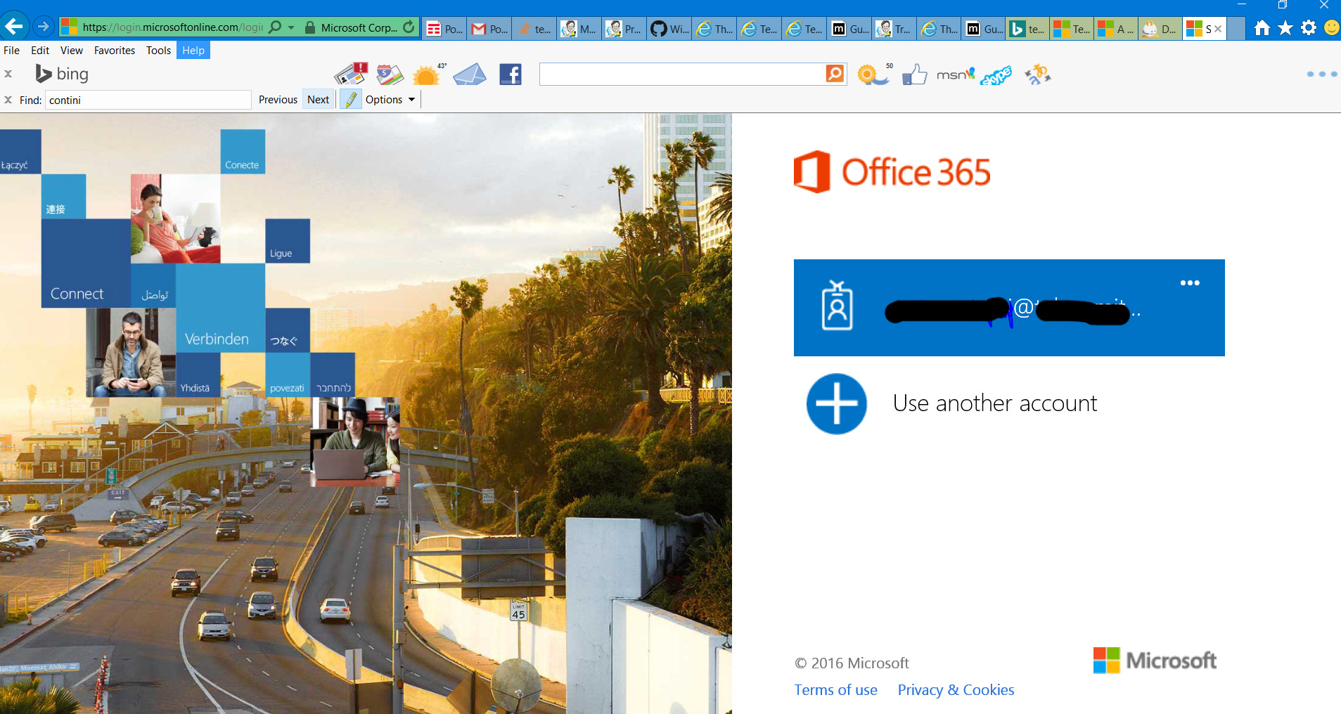Expand the Options dropdown in Find bar
This screenshot has height=714, width=1341.
(x=390, y=100)
